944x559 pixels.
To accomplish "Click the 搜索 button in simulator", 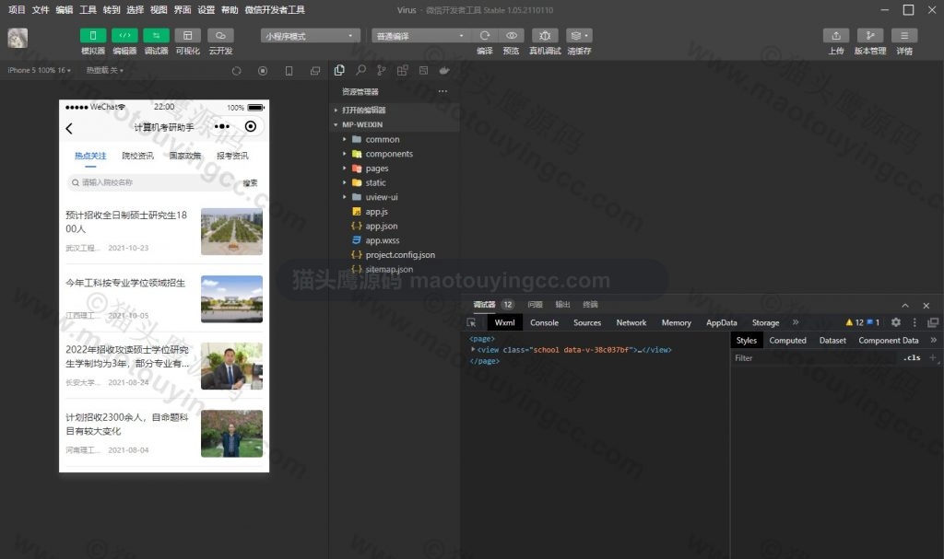I will [x=250, y=182].
